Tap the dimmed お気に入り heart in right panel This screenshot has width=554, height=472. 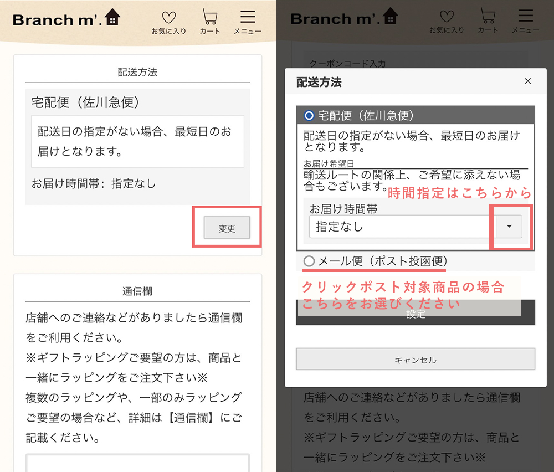pyautogui.click(x=447, y=21)
